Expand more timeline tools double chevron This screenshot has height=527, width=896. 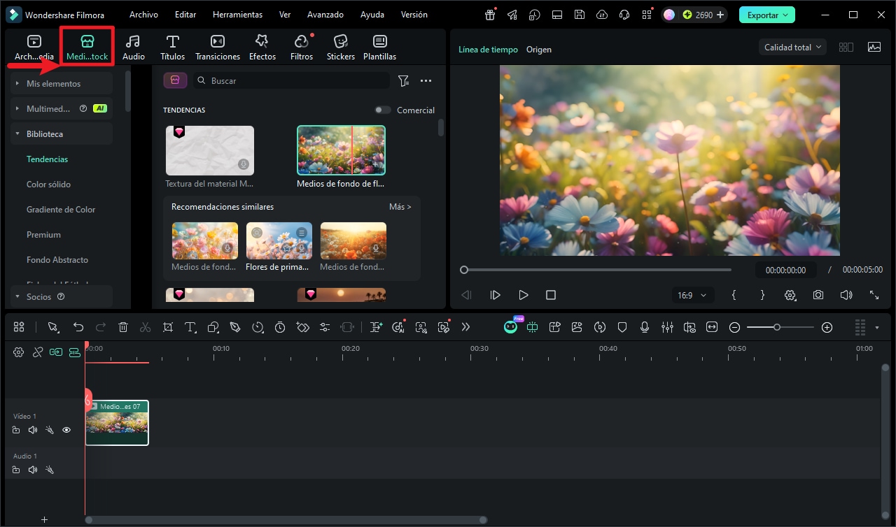tap(465, 327)
